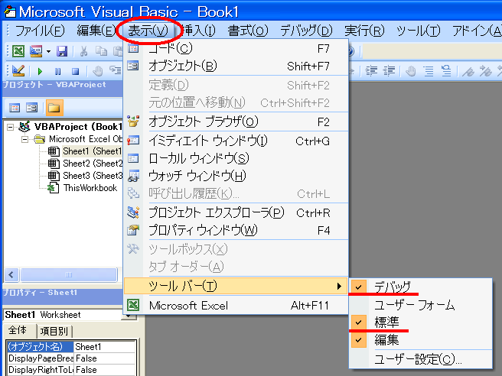502x376 pixels.
Task: Uncheck the 編集 toolbar option
Action: point(421,340)
